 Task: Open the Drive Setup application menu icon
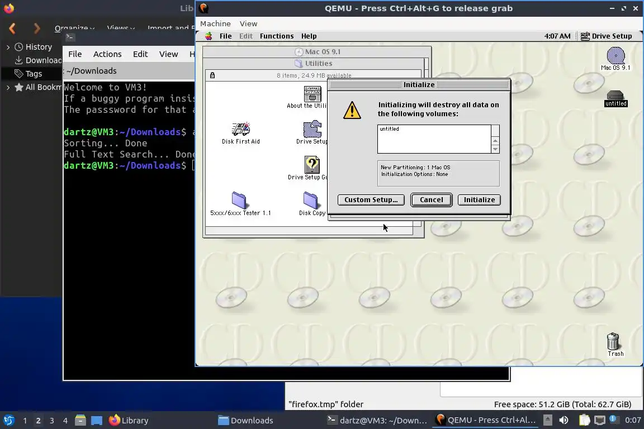pos(606,36)
